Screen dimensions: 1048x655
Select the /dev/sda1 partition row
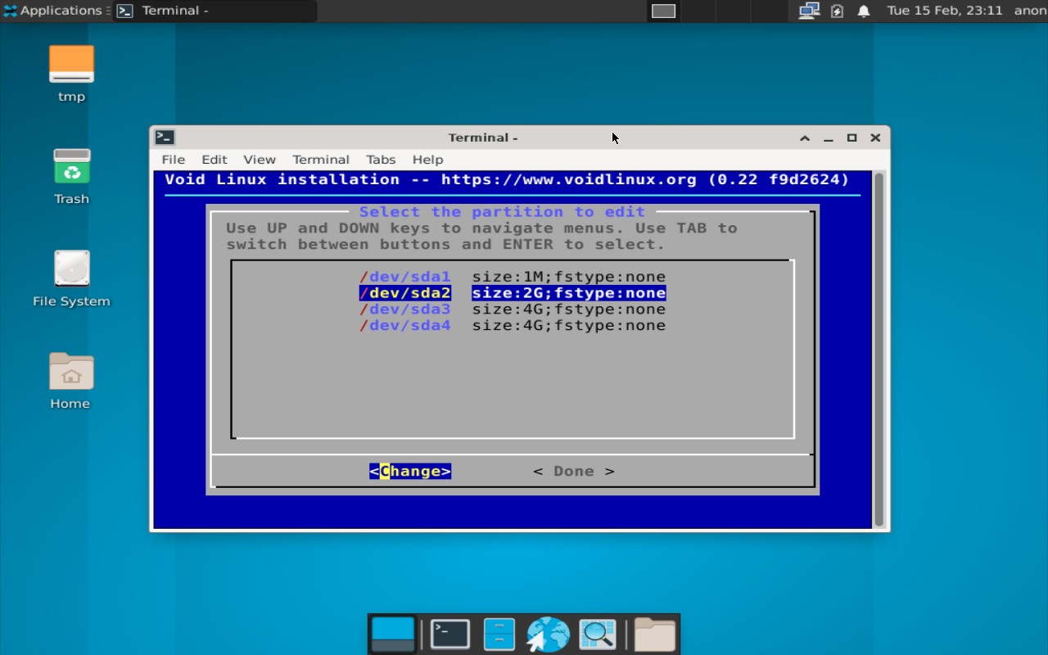click(x=513, y=277)
